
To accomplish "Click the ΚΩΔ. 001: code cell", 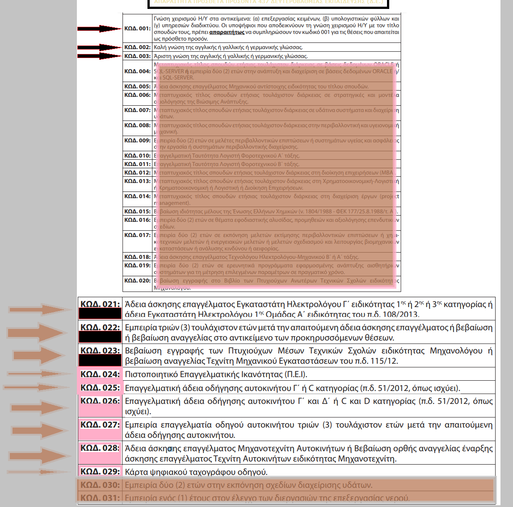I will click(x=138, y=29).
